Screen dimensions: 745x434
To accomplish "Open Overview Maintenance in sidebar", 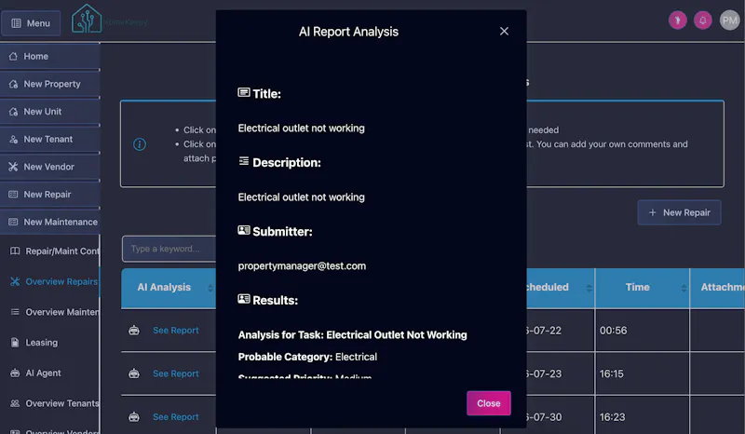I will coord(50,312).
